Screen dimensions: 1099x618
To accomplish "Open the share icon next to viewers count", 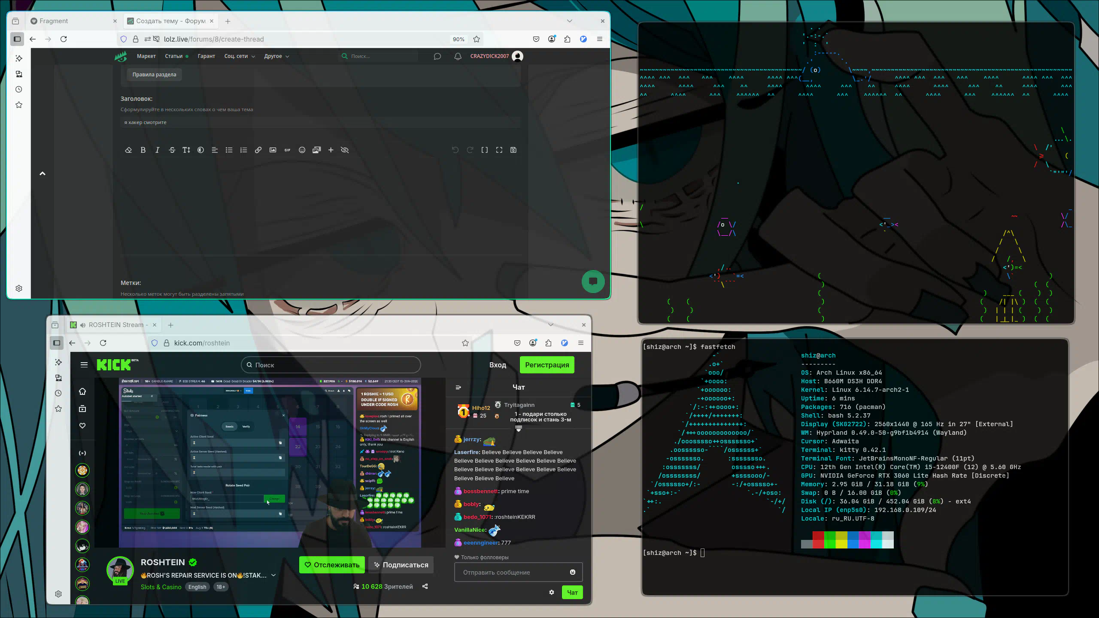I will click(425, 587).
